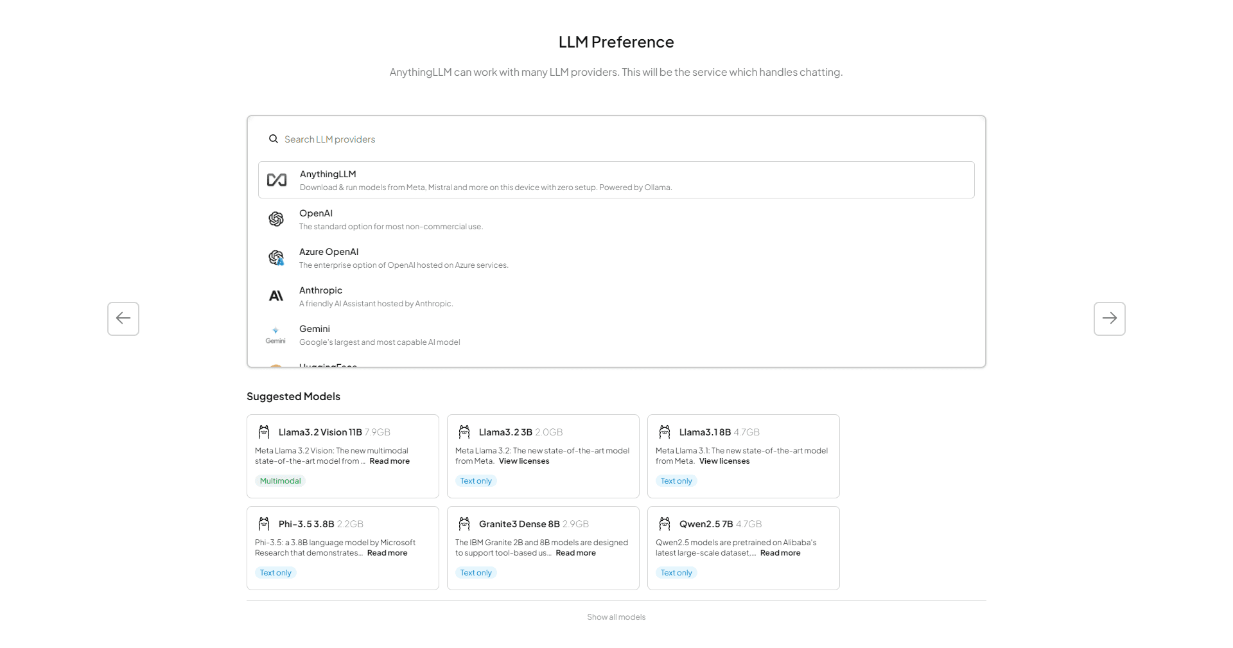Pick the Anthropic logo icon
The width and height of the screenshot is (1233, 648).
click(x=276, y=296)
